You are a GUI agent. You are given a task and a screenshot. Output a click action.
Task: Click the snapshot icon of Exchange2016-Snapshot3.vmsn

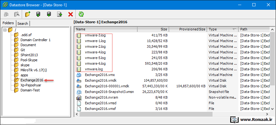[x=79, y=92]
